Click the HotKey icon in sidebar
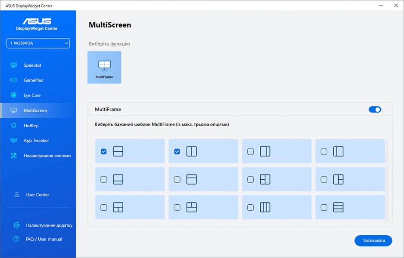This screenshot has width=404, height=258. tap(14, 125)
